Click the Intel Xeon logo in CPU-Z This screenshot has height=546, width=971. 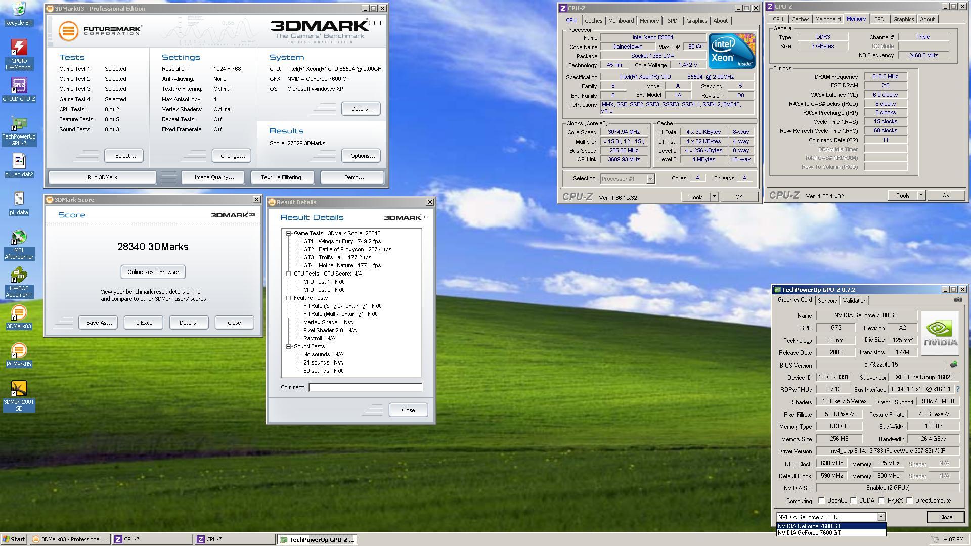[x=732, y=51]
